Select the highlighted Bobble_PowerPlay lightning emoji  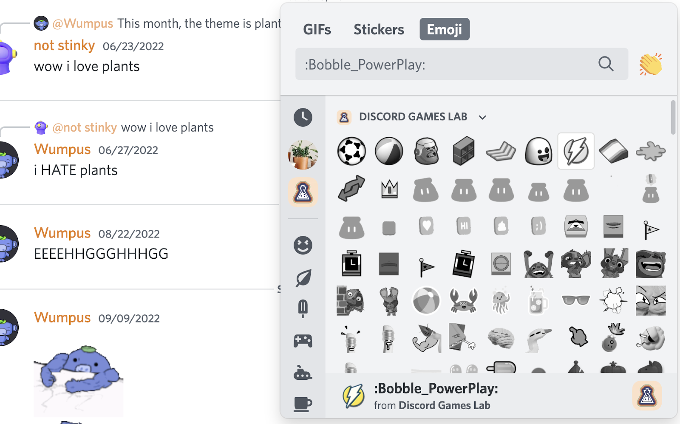click(x=575, y=151)
